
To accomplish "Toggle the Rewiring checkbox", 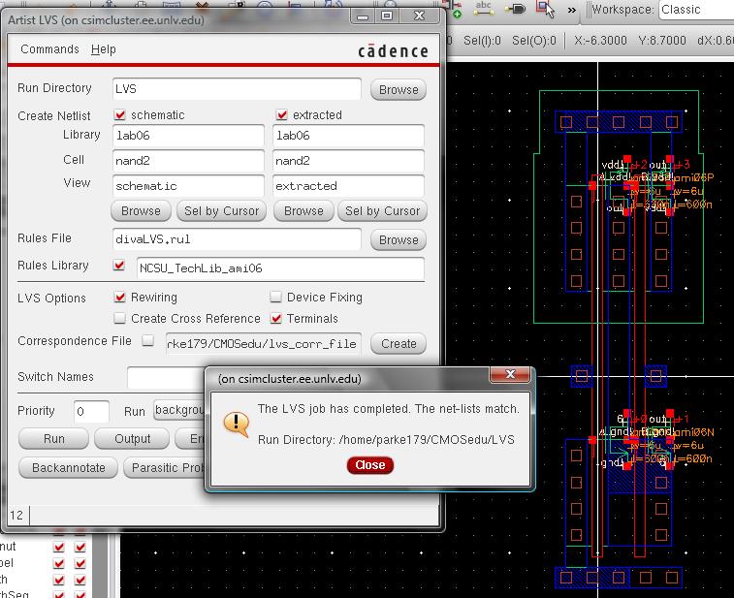I will [120, 298].
